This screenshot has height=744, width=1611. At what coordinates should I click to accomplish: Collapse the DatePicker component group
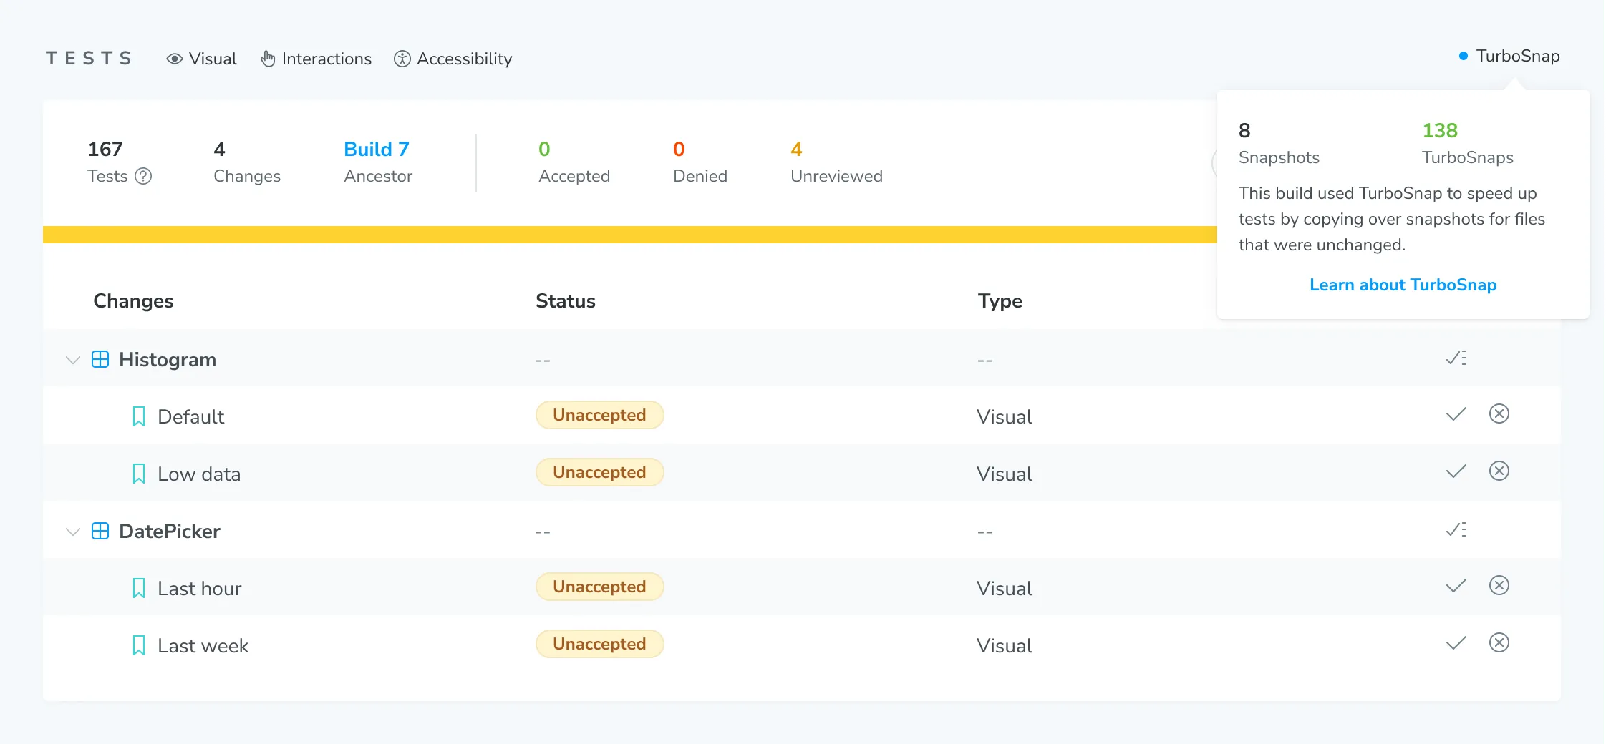point(72,532)
